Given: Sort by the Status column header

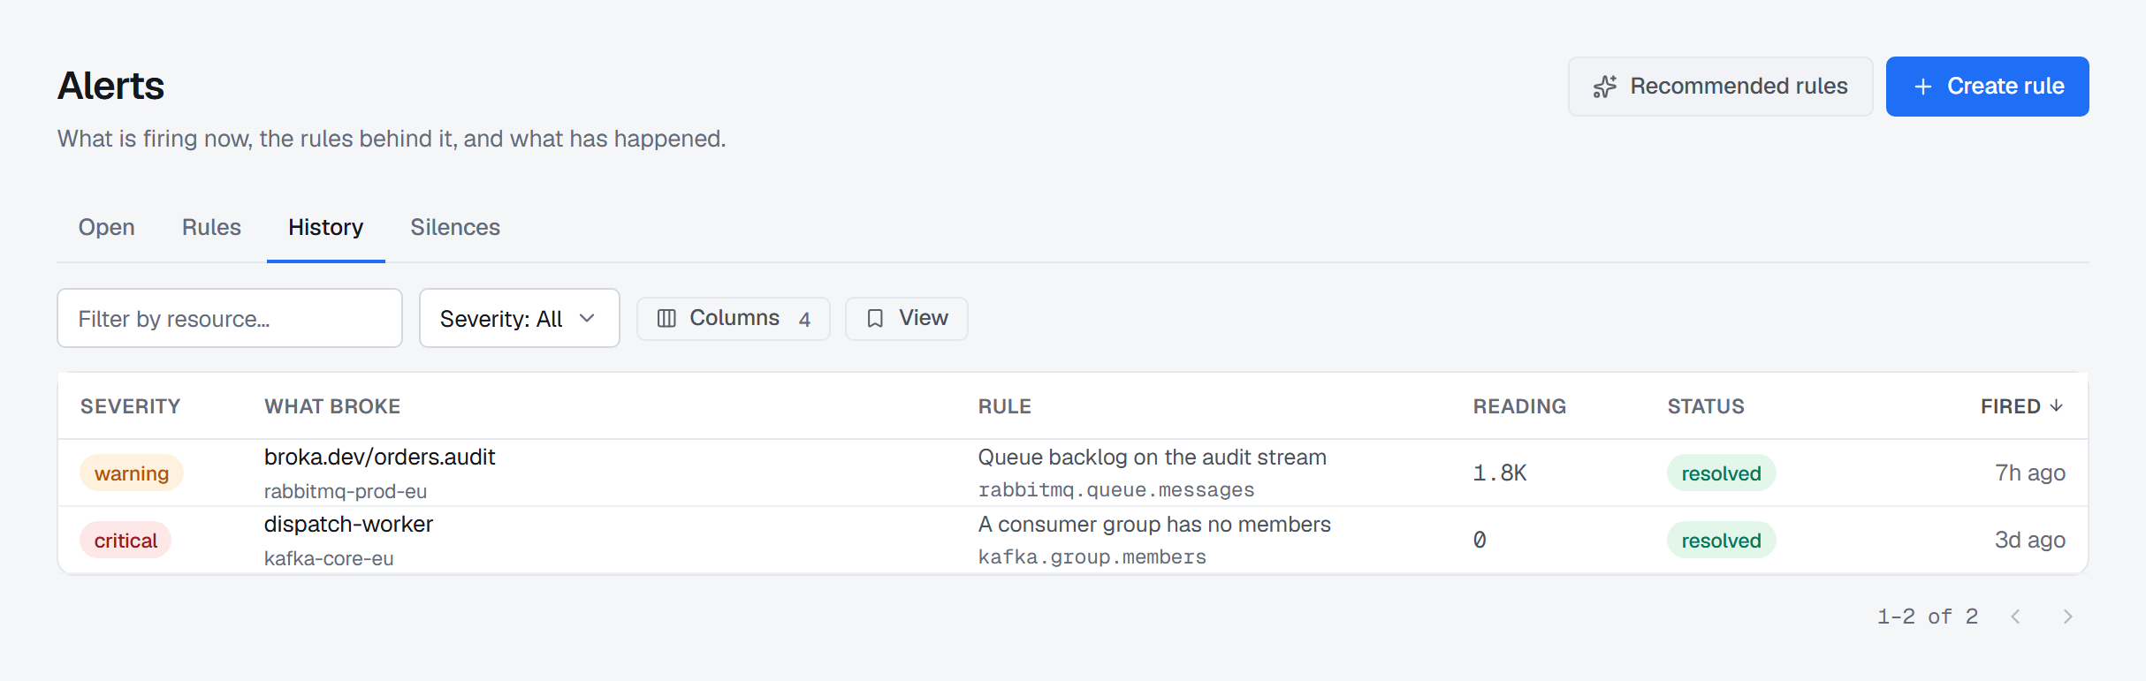Looking at the screenshot, I should (1706, 406).
